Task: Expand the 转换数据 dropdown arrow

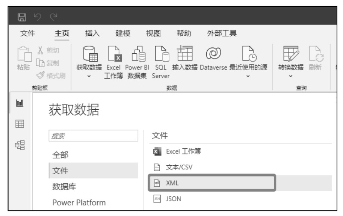Action: click(x=291, y=76)
